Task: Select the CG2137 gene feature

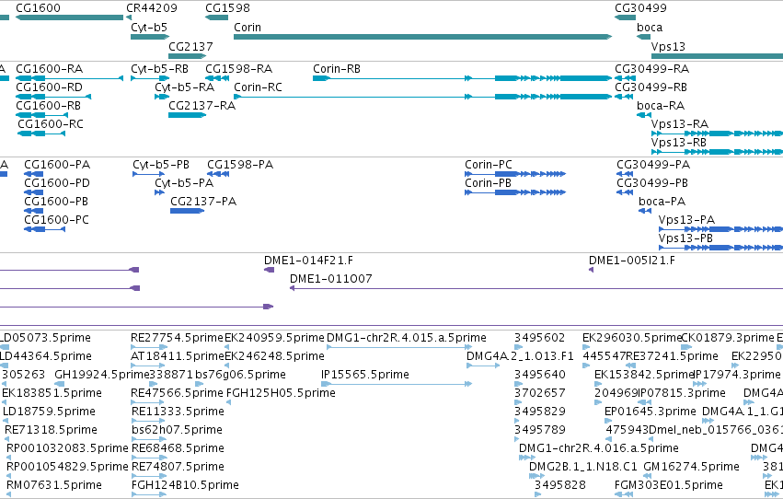Action: coord(187,56)
